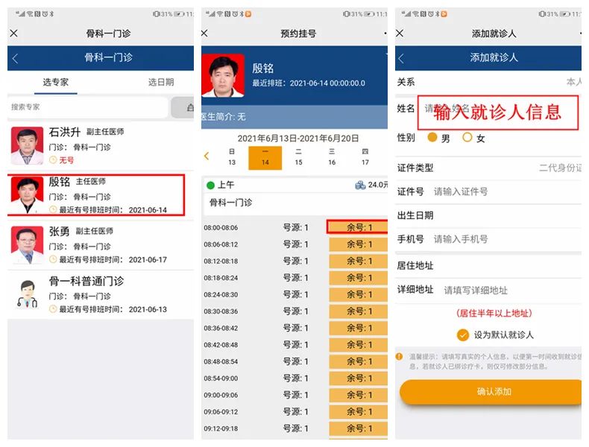Tap orange play icon in 预约挂号 status bar
Image resolution: width=589 pixels, height=447 pixels.
click(x=248, y=14)
